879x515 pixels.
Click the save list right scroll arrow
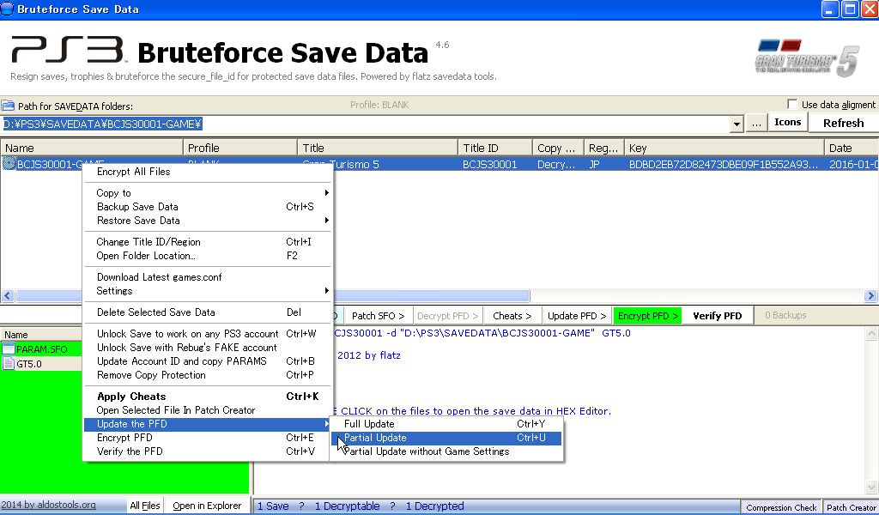(870, 295)
